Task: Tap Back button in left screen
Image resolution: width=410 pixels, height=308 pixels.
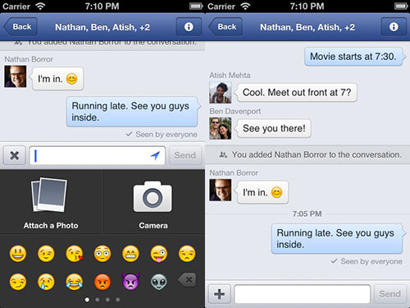Action: click(x=20, y=27)
